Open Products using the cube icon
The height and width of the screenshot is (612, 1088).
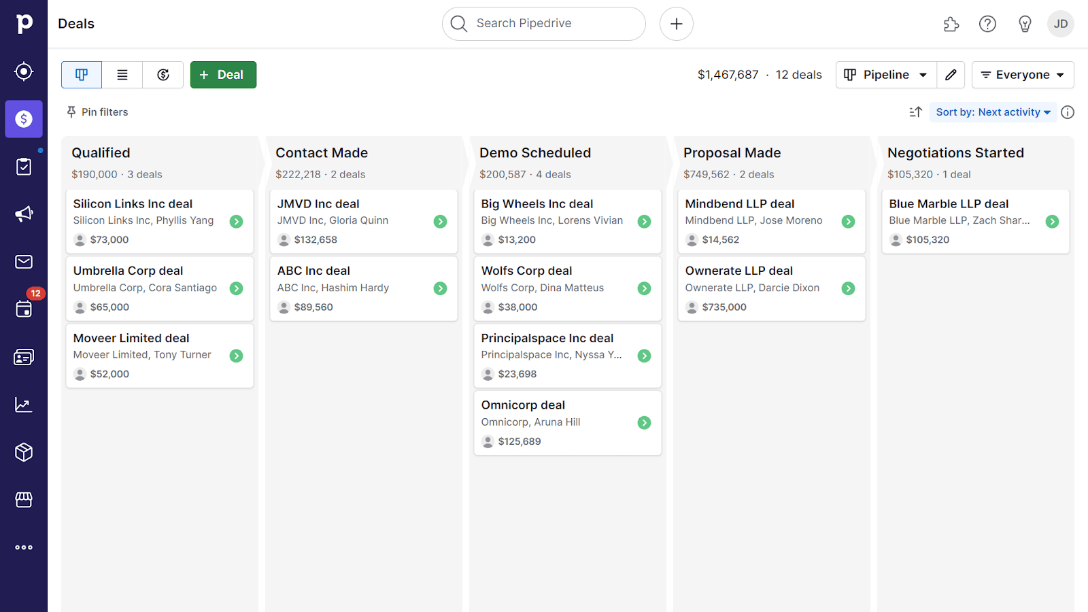click(x=24, y=452)
